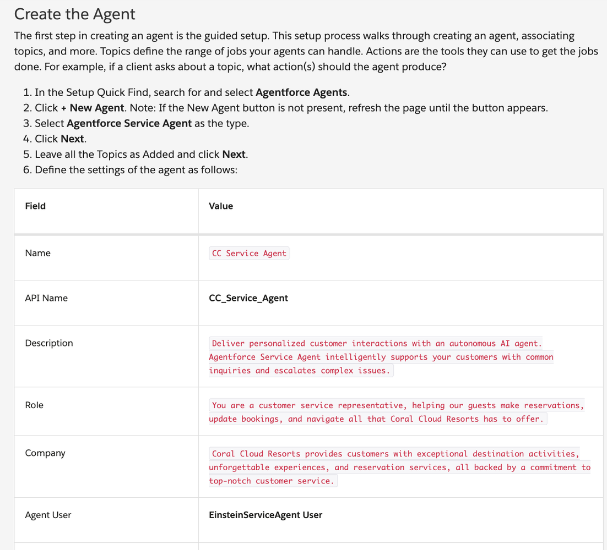Click the Description code text starting "Deliver personalized"
Viewport: 607px width, 550px height.
click(376, 344)
